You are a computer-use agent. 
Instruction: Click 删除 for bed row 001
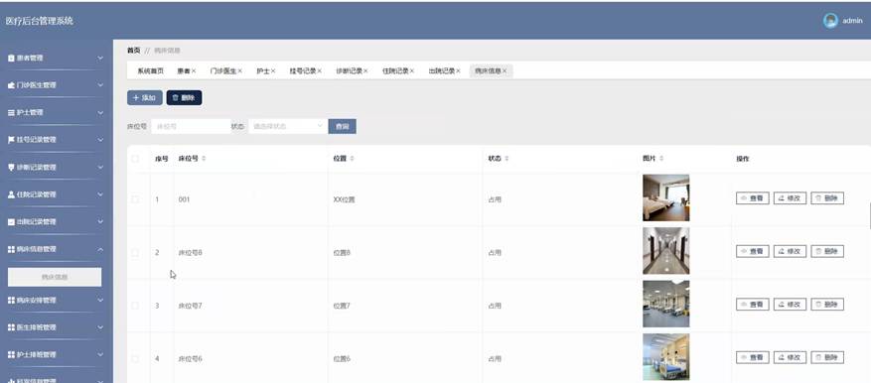pyautogui.click(x=827, y=198)
